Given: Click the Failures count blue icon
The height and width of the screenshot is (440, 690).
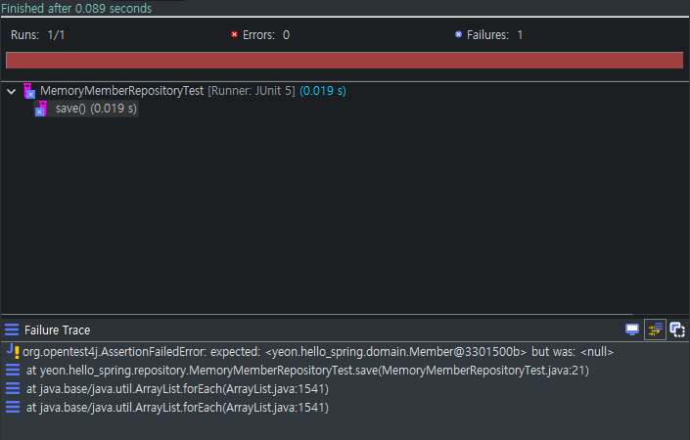Looking at the screenshot, I should coord(459,34).
